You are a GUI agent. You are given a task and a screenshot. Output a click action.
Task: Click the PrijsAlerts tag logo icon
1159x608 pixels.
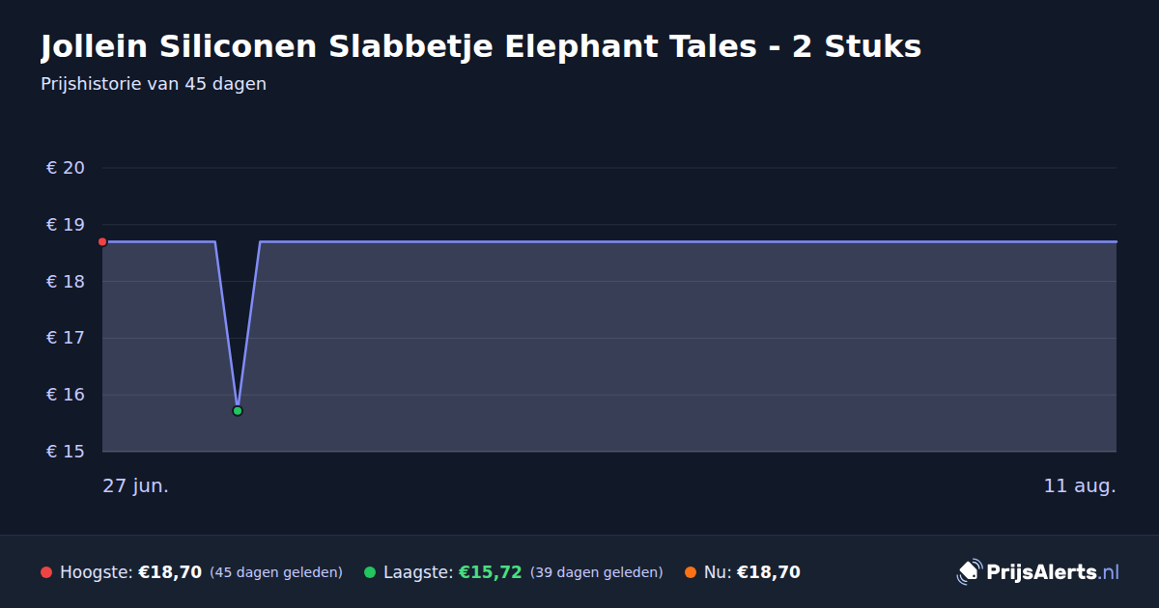tap(969, 572)
